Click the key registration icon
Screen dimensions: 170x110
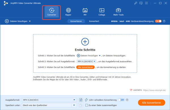click(x=135, y=3)
